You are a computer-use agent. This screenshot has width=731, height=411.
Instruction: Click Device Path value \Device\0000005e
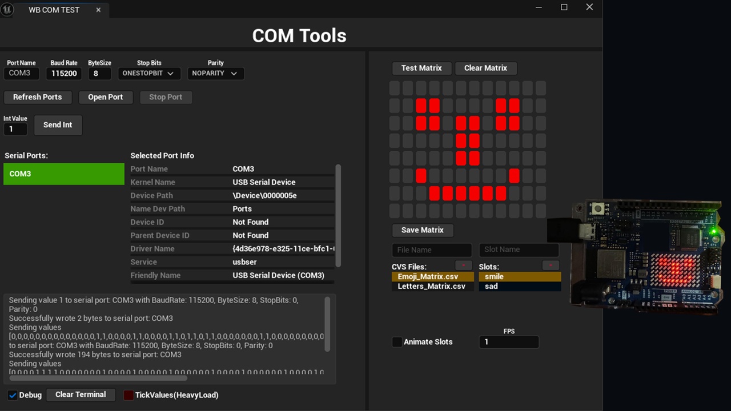click(264, 195)
